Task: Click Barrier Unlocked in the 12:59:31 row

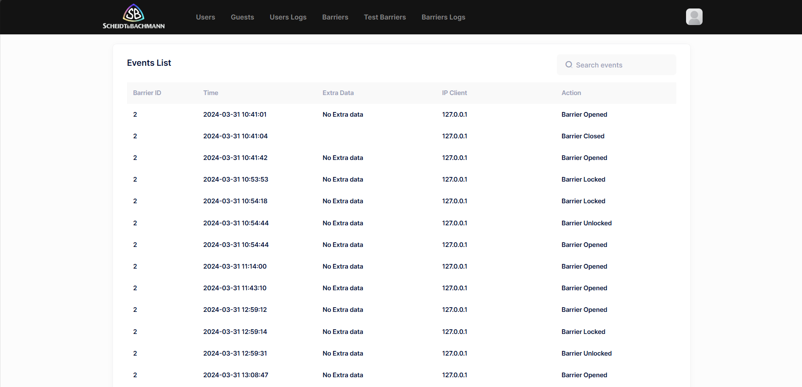Action: (587, 353)
